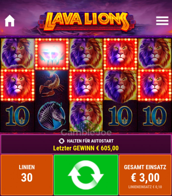Open the hamburger menu
The image size is (172, 196).
(162, 21)
